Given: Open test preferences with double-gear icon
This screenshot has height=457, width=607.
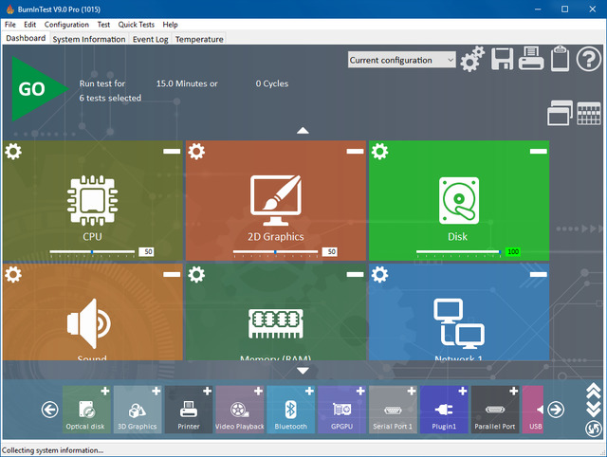Looking at the screenshot, I should point(472,61).
